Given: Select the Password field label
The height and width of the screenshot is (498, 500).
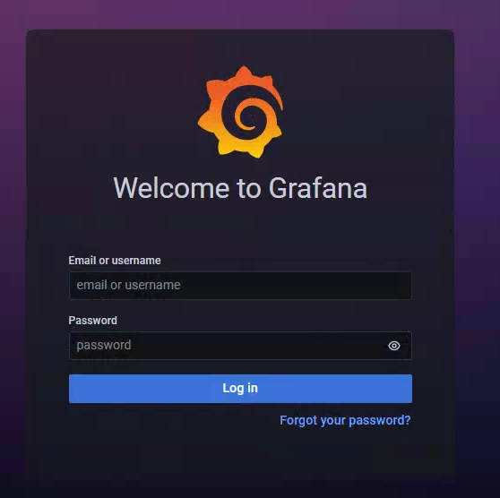Looking at the screenshot, I should tap(93, 321).
